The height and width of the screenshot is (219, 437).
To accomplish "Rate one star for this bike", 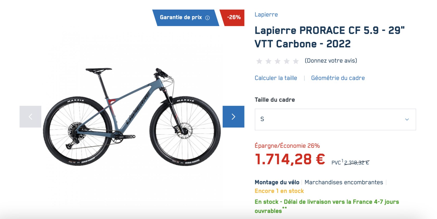I will [x=259, y=61].
